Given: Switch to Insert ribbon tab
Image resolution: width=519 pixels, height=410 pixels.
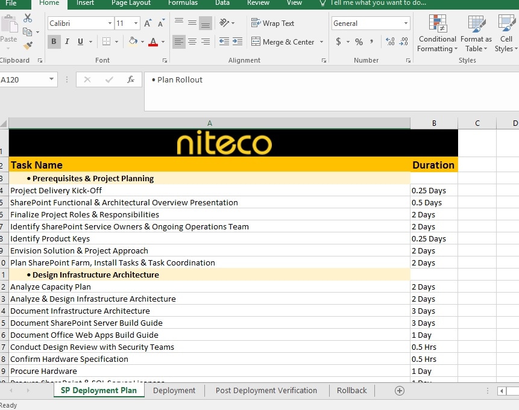Looking at the screenshot, I should [85, 3].
